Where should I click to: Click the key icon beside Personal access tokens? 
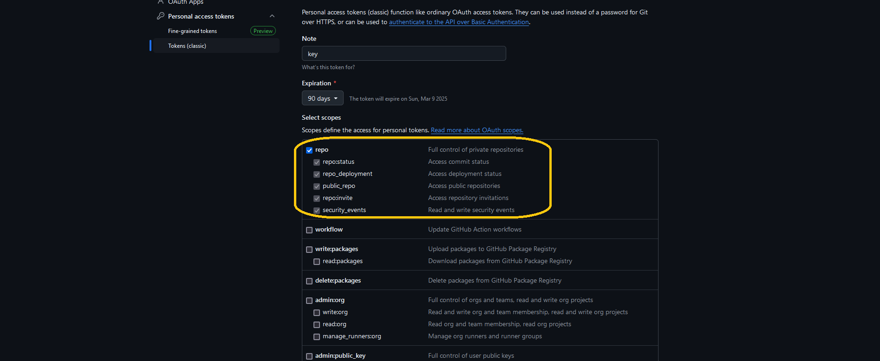click(161, 16)
